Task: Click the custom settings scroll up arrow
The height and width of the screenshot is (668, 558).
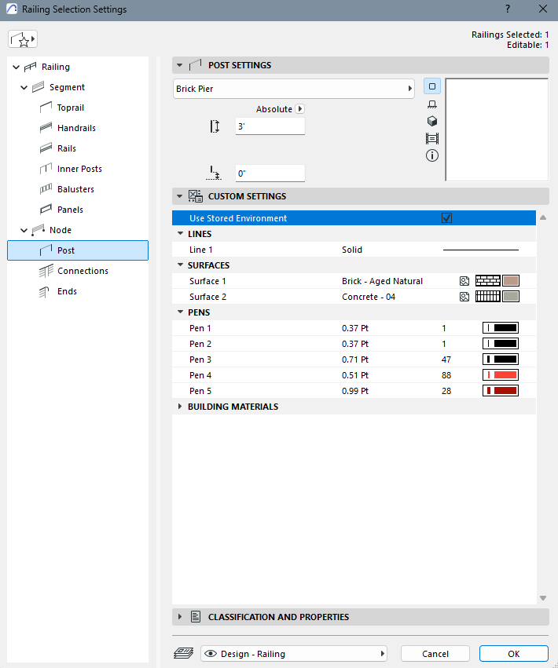Action: [543, 217]
